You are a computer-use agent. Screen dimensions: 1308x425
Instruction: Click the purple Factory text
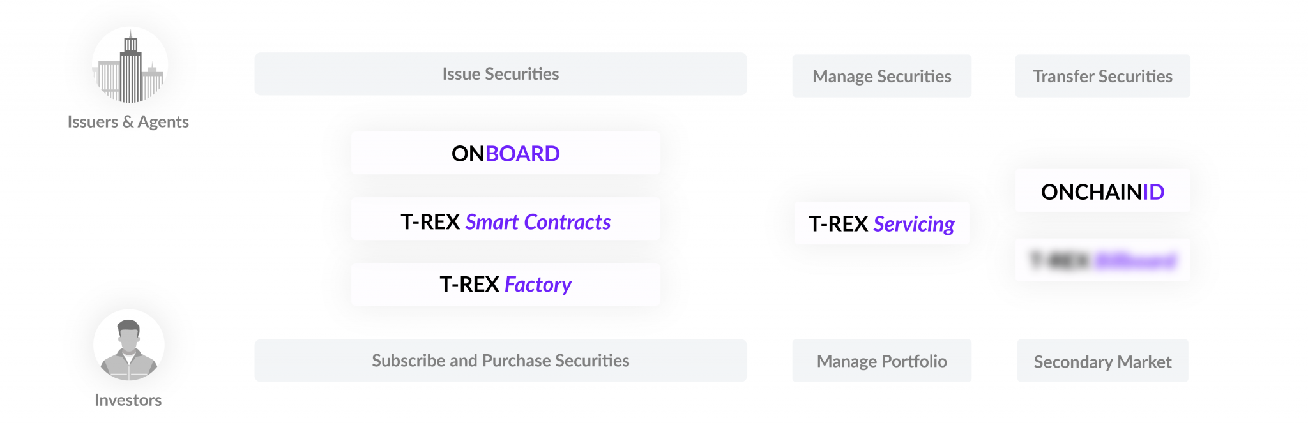pyautogui.click(x=538, y=284)
